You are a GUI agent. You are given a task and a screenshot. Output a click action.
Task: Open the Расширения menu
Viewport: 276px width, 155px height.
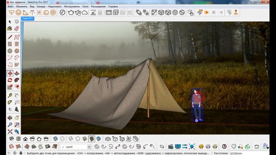tap(98, 6)
